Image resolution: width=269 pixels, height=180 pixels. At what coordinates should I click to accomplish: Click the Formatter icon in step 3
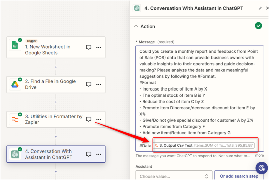click(x=15, y=119)
